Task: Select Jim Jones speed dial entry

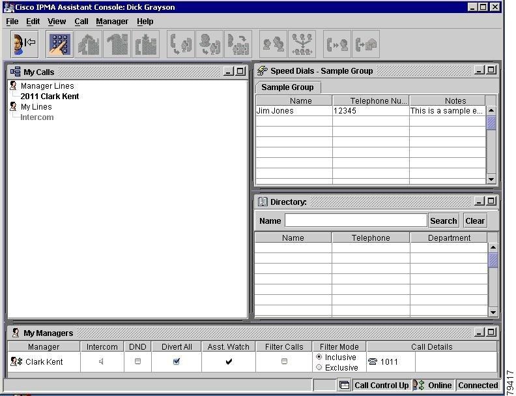Action: coord(294,111)
